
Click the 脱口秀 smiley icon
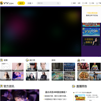[27, 60]
